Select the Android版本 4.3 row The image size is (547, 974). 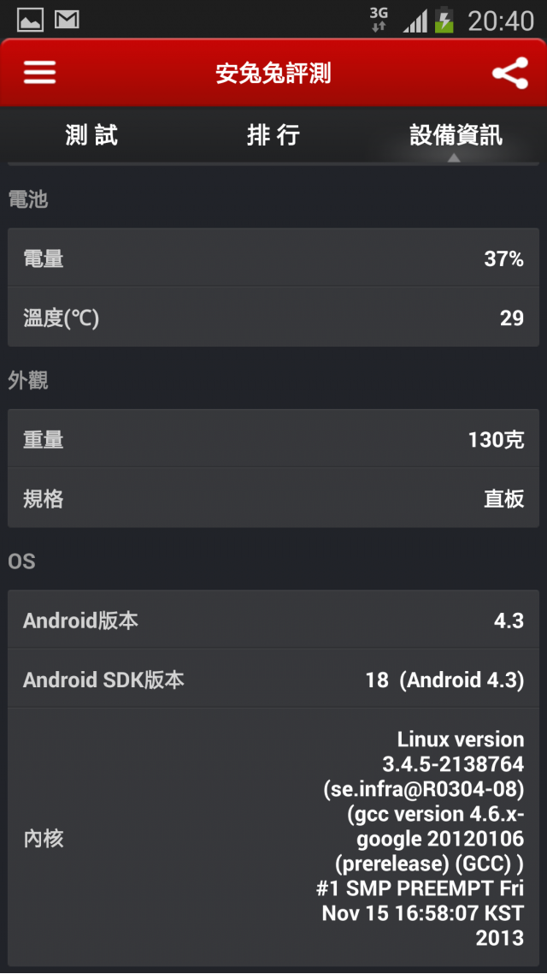pyautogui.click(x=273, y=620)
